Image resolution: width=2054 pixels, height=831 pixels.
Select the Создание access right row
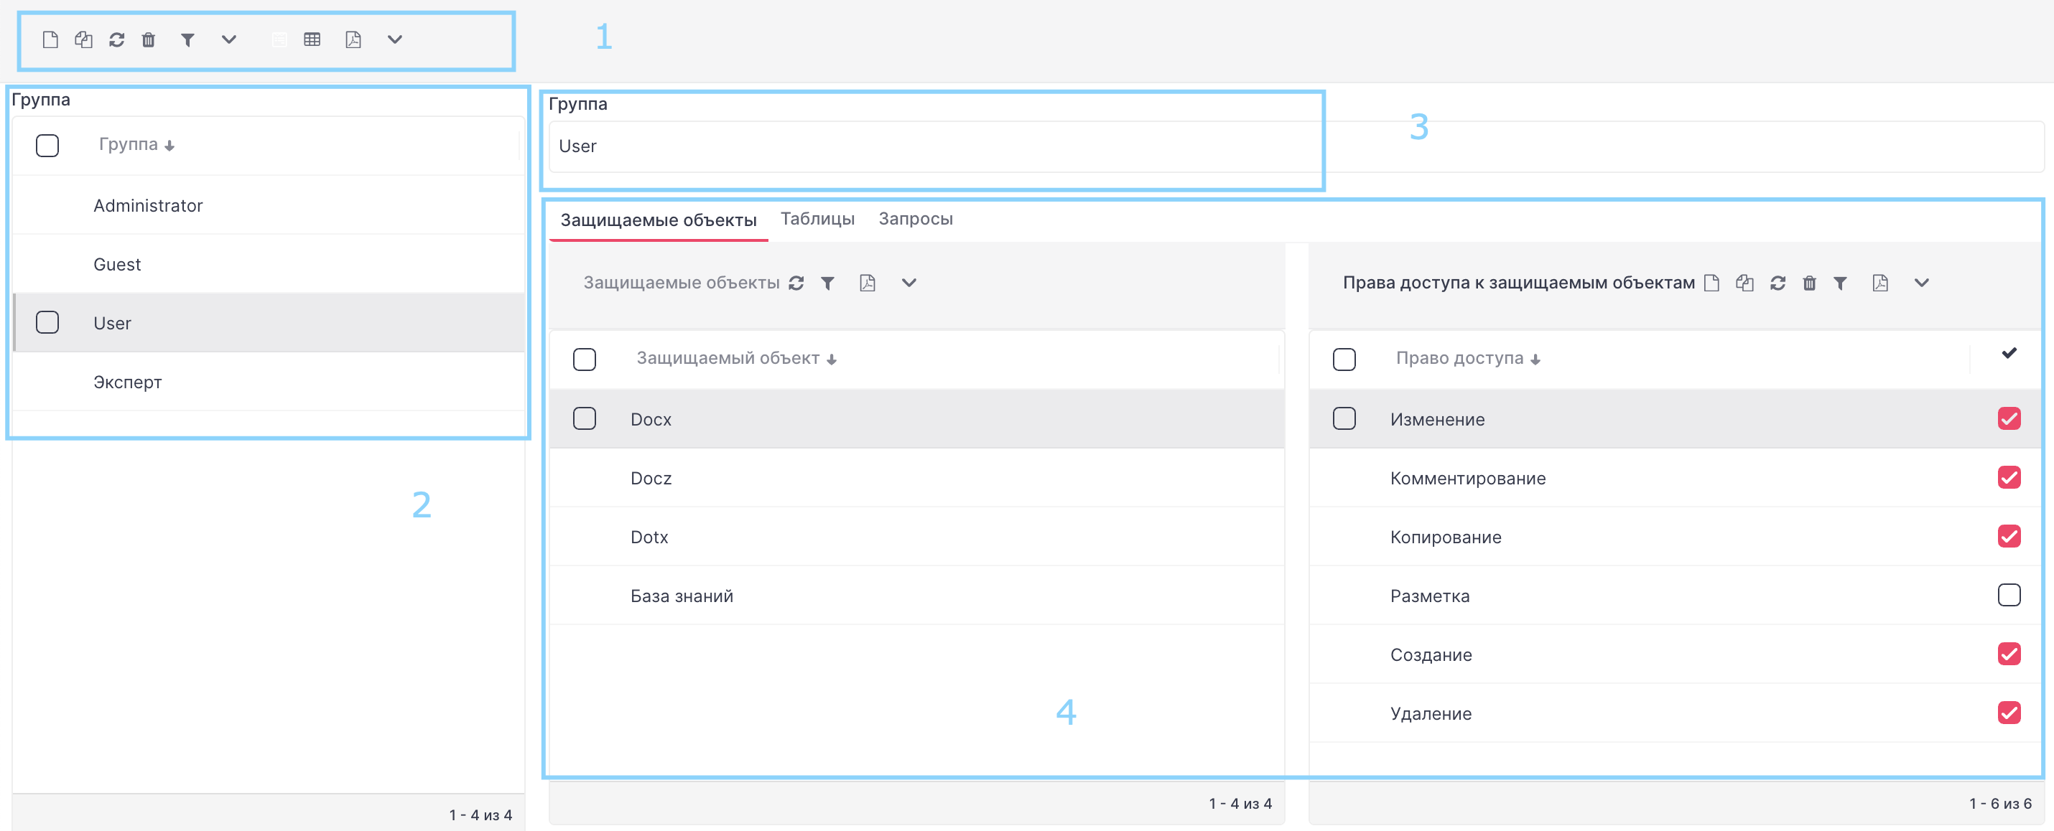tap(1675, 655)
